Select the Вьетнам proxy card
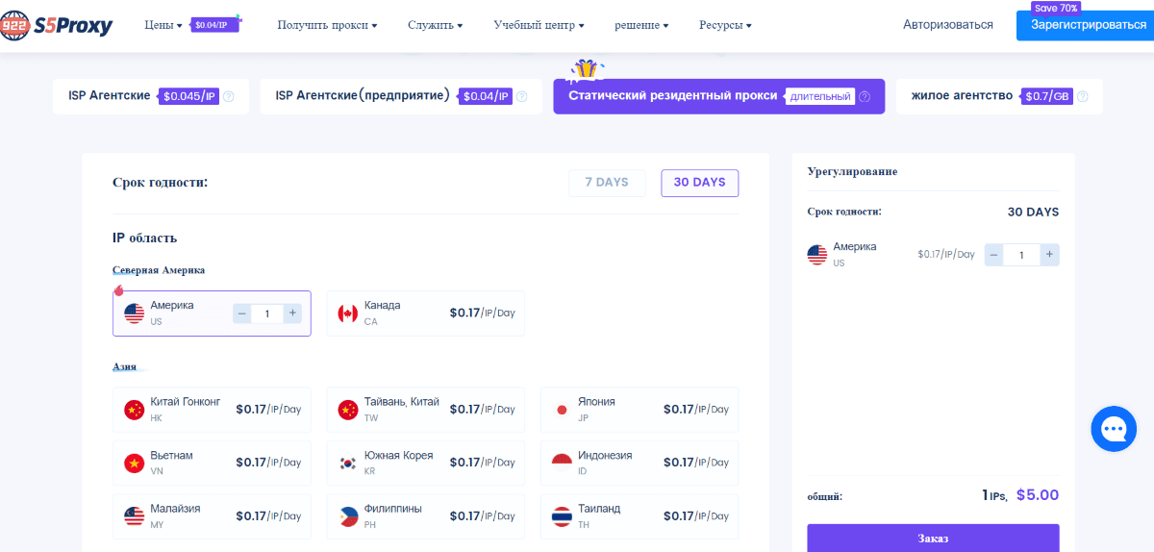 212,464
